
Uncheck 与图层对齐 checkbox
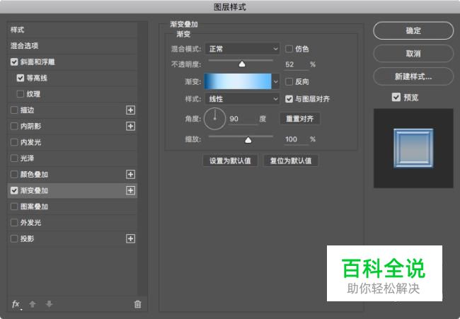pos(289,99)
